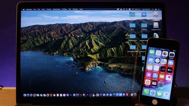Open Finder from the Mac Dock
Viewport: 189px width, 106px height.
tap(25, 95)
